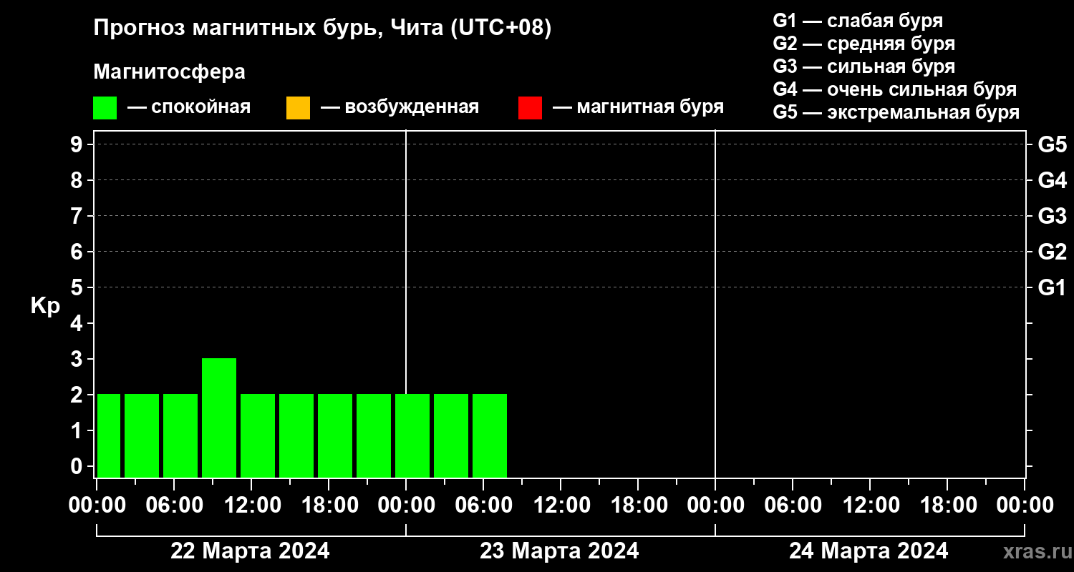Click the G5 marker on the right axis
This screenshot has width=1074, height=572.
point(1052,144)
